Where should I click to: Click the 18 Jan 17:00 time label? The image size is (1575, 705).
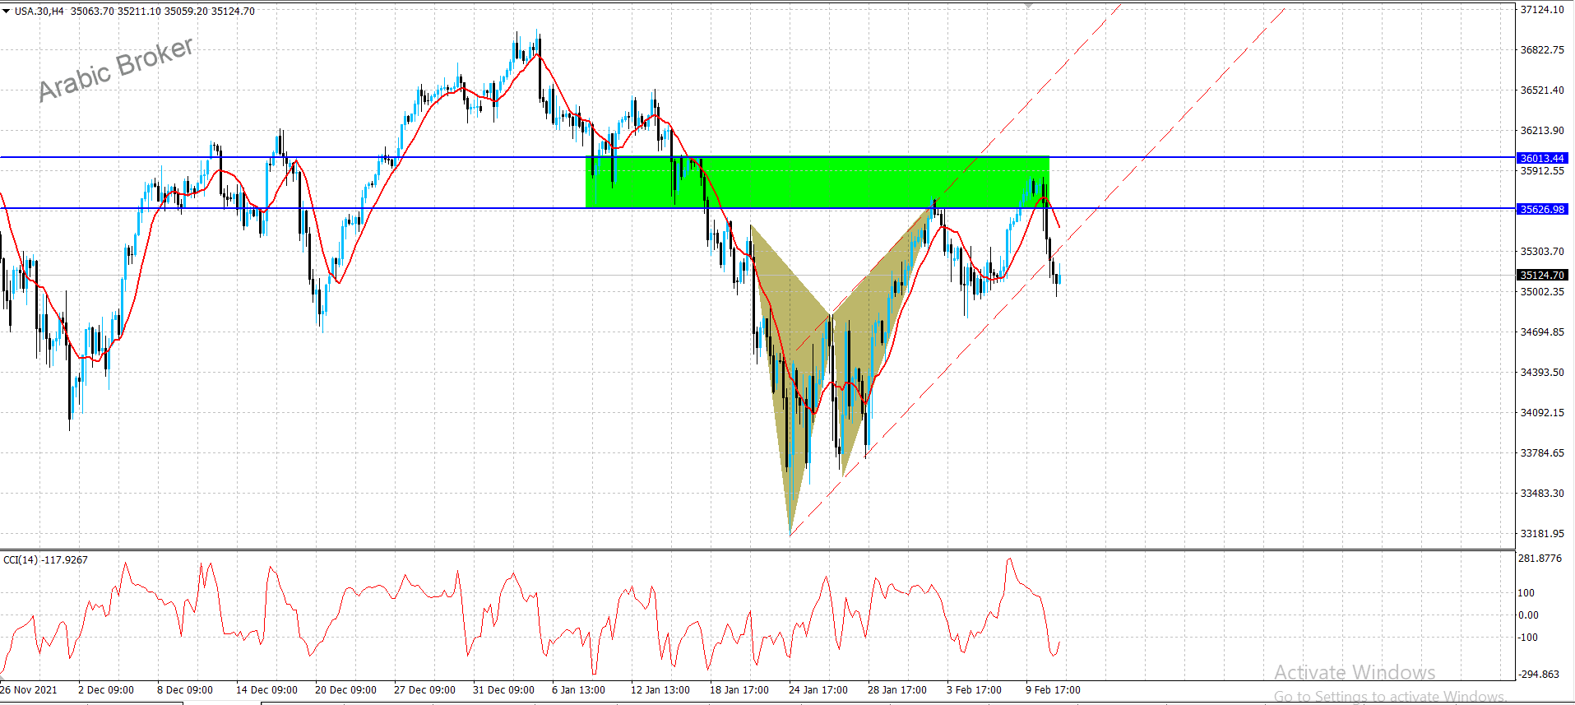click(739, 690)
